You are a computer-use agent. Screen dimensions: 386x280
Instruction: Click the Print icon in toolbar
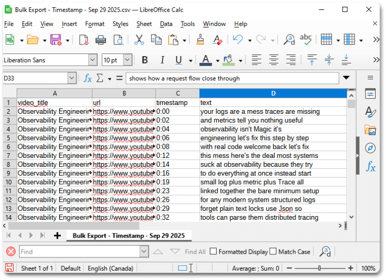click(101, 40)
